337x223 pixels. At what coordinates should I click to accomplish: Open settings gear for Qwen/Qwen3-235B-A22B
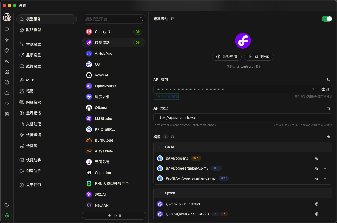(317, 214)
